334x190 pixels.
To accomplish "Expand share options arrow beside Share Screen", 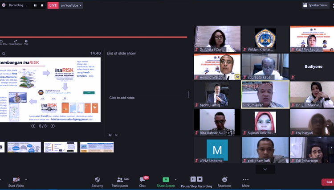I will pos(175,180).
